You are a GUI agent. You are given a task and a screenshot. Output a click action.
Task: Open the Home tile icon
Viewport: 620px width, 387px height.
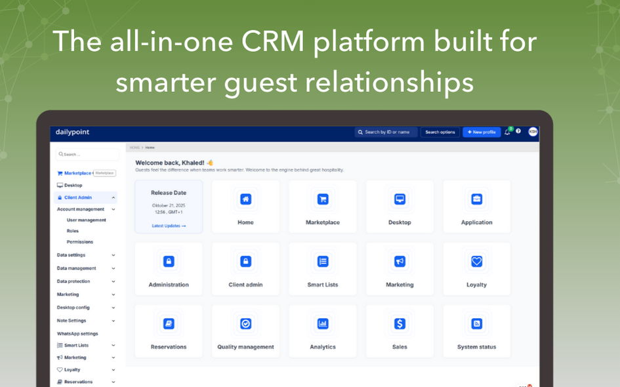pos(245,199)
